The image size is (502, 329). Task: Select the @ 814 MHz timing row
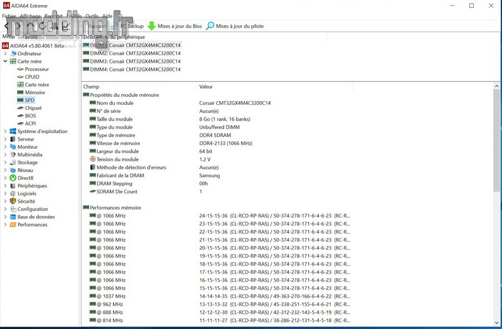coord(220,320)
